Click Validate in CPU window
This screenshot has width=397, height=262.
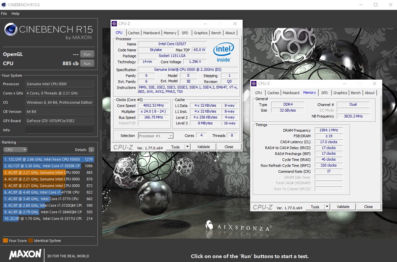coord(203,147)
